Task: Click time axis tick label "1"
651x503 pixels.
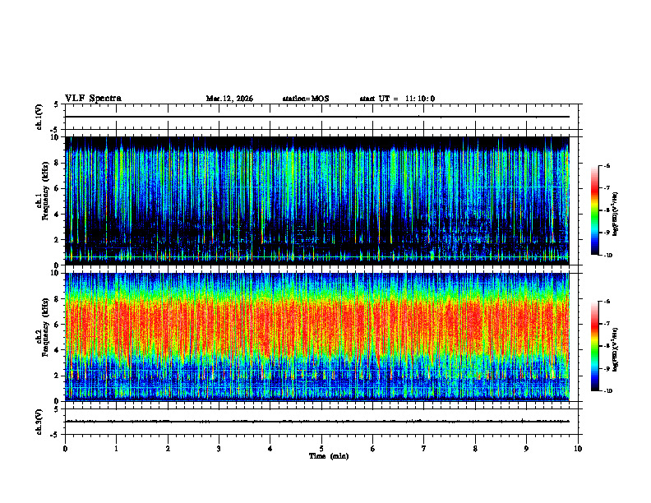Action: coord(116,449)
